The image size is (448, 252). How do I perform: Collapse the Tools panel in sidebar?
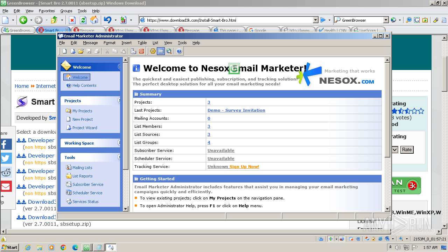[x=119, y=157]
